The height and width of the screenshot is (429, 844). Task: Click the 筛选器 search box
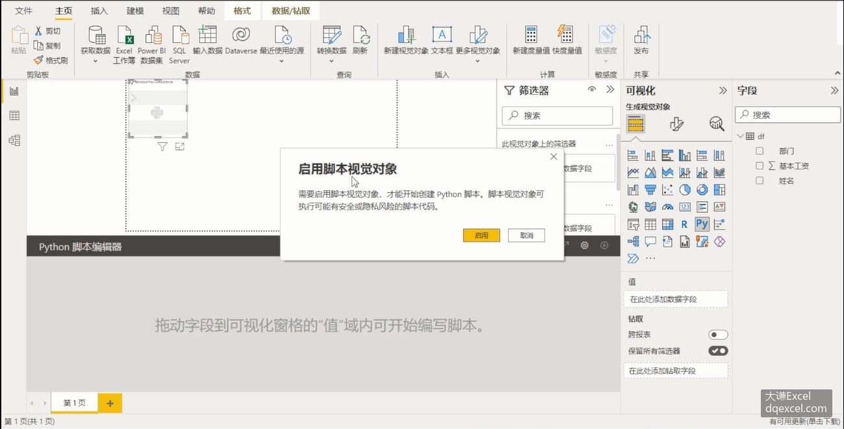pos(557,116)
